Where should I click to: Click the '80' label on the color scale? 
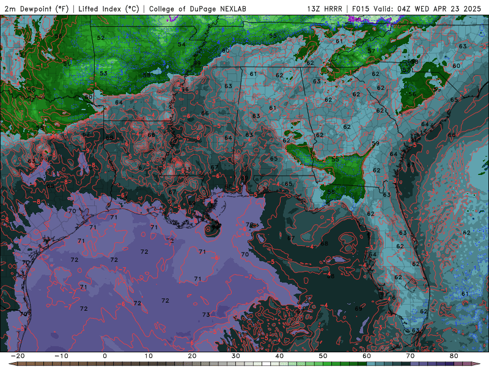(x=454, y=356)
